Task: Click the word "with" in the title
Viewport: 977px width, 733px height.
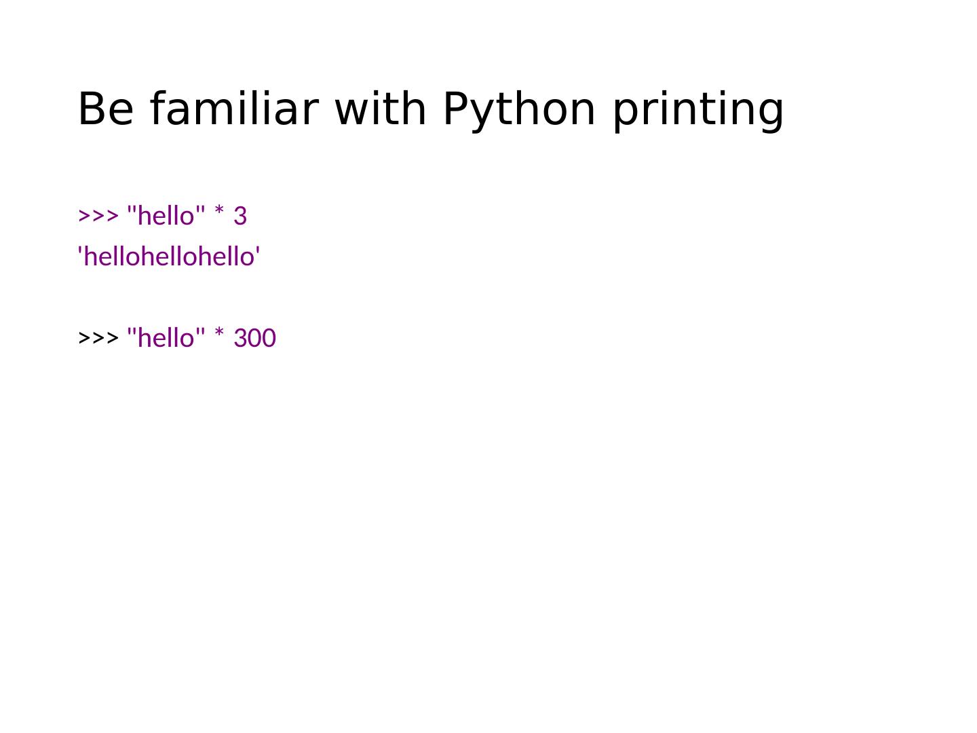Action: click(x=381, y=109)
